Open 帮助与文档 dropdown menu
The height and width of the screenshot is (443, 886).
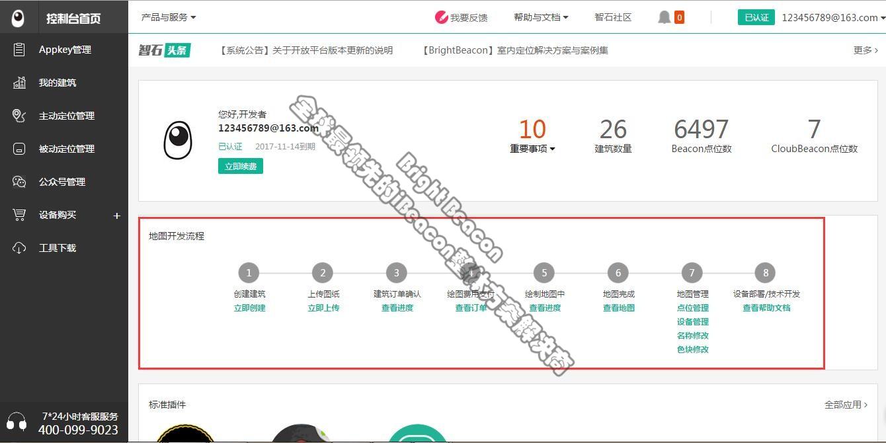(x=541, y=17)
